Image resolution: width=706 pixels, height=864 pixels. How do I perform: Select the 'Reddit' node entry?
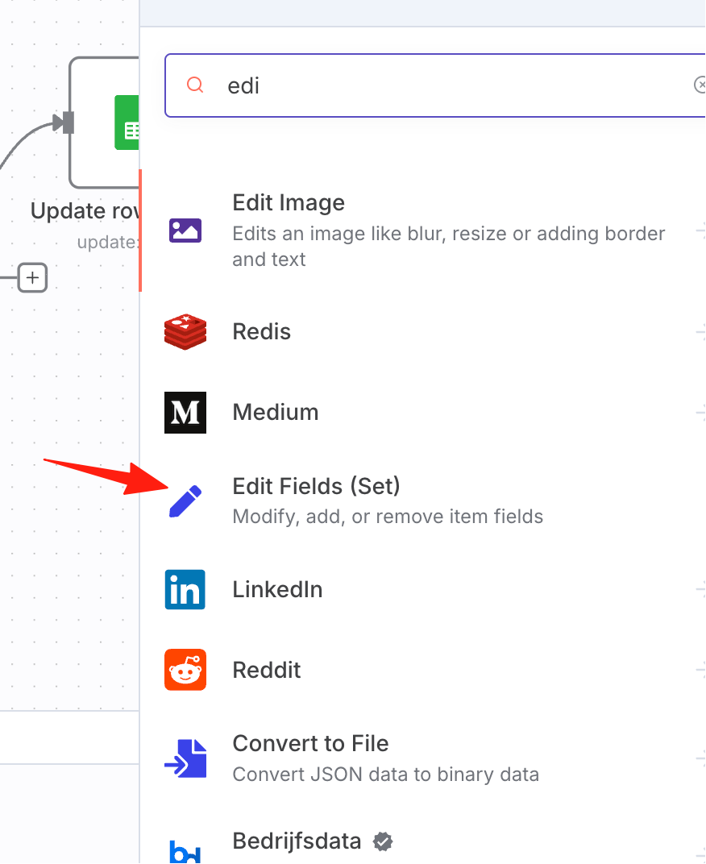(423, 670)
